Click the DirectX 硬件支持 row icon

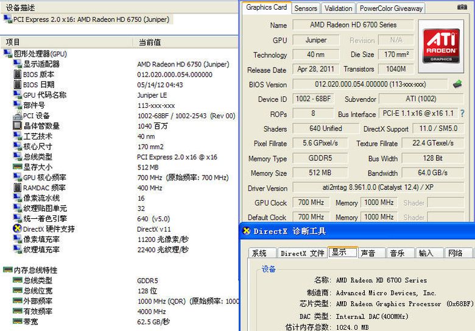coord(18,229)
